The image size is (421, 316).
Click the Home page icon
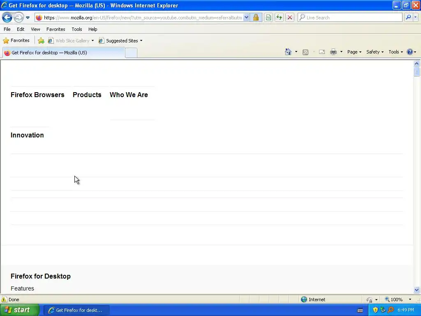pyautogui.click(x=288, y=52)
